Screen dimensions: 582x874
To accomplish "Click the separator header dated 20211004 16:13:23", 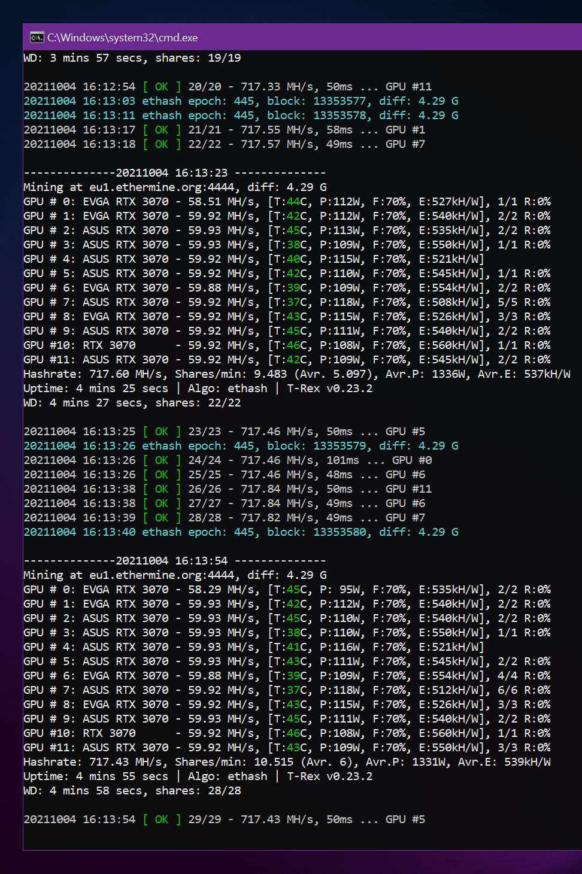I will pos(175,173).
